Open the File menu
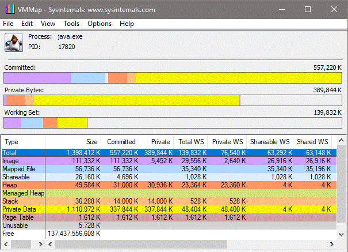Image resolution: width=348 pixels, height=252 pixels. [8, 24]
